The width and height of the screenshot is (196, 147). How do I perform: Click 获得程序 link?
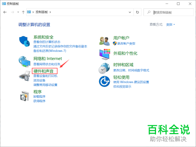coord(39,101)
